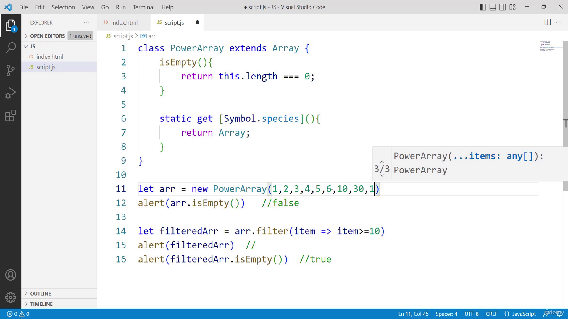The width and height of the screenshot is (568, 319).
Task: Open Run and Debug view icon
Action: point(11,93)
